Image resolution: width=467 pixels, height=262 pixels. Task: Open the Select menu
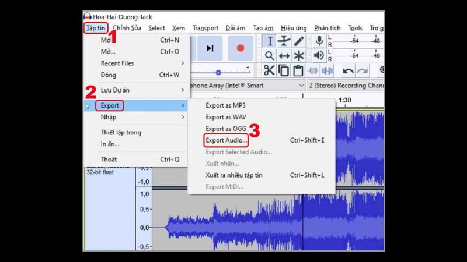pos(156,28)
